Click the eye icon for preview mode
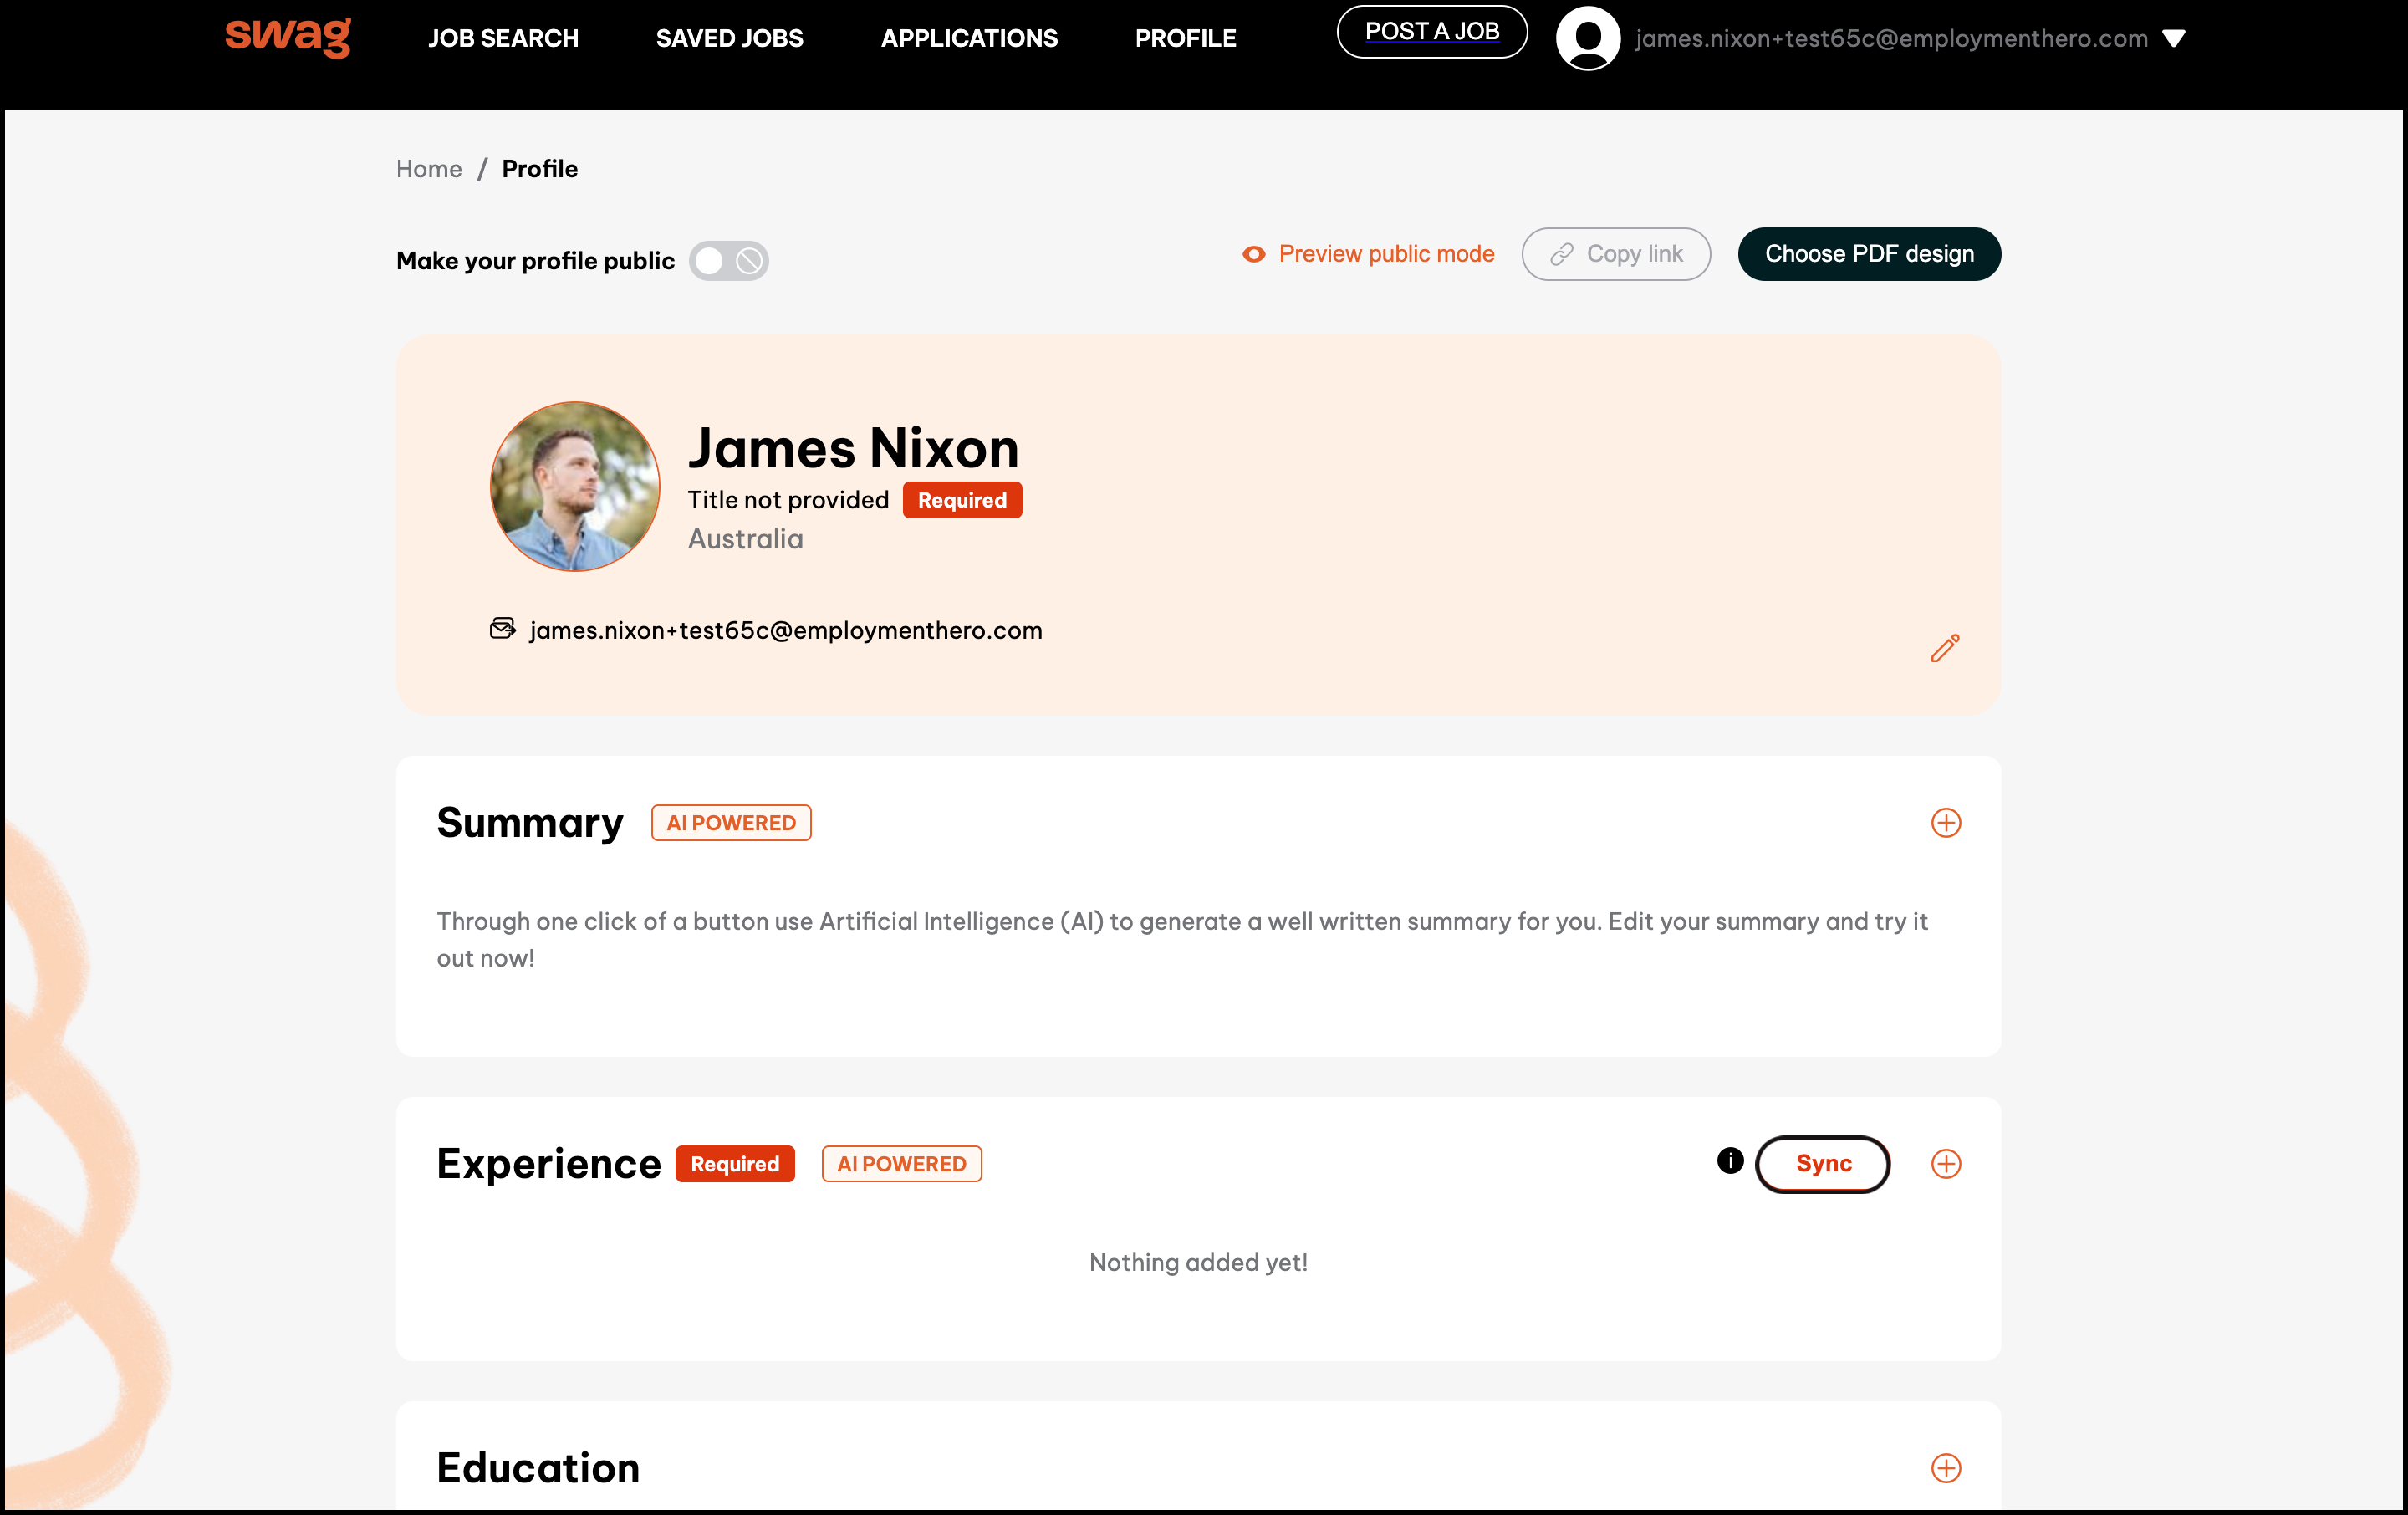Viewport: 2408px width, 1515px height. 1253,254
